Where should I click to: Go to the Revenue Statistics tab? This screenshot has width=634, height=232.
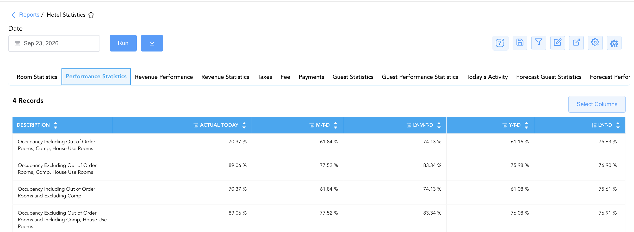point(225,77)
